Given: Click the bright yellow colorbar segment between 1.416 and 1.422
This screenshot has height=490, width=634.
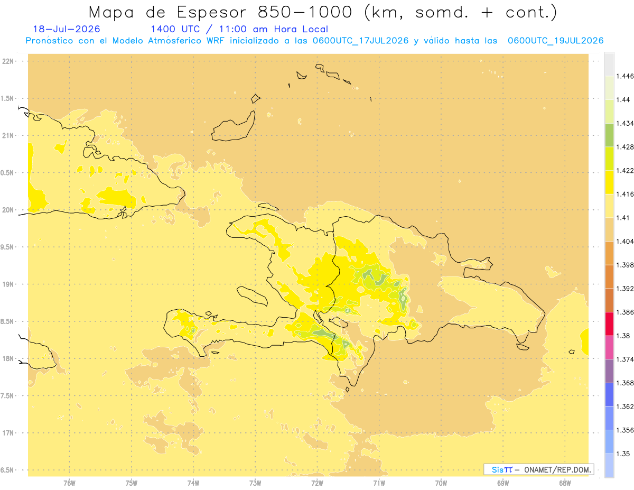Looking at the screenshot, I should (609, 182).
